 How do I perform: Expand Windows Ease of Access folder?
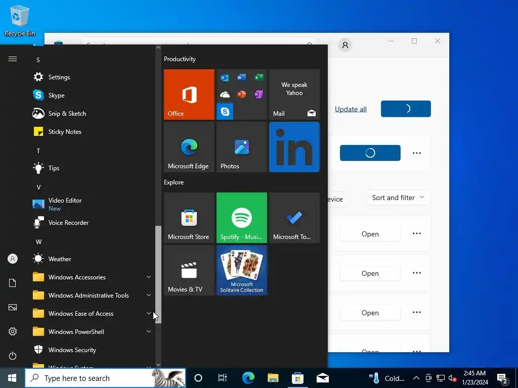pyautogui.click(x=93, y=313)
